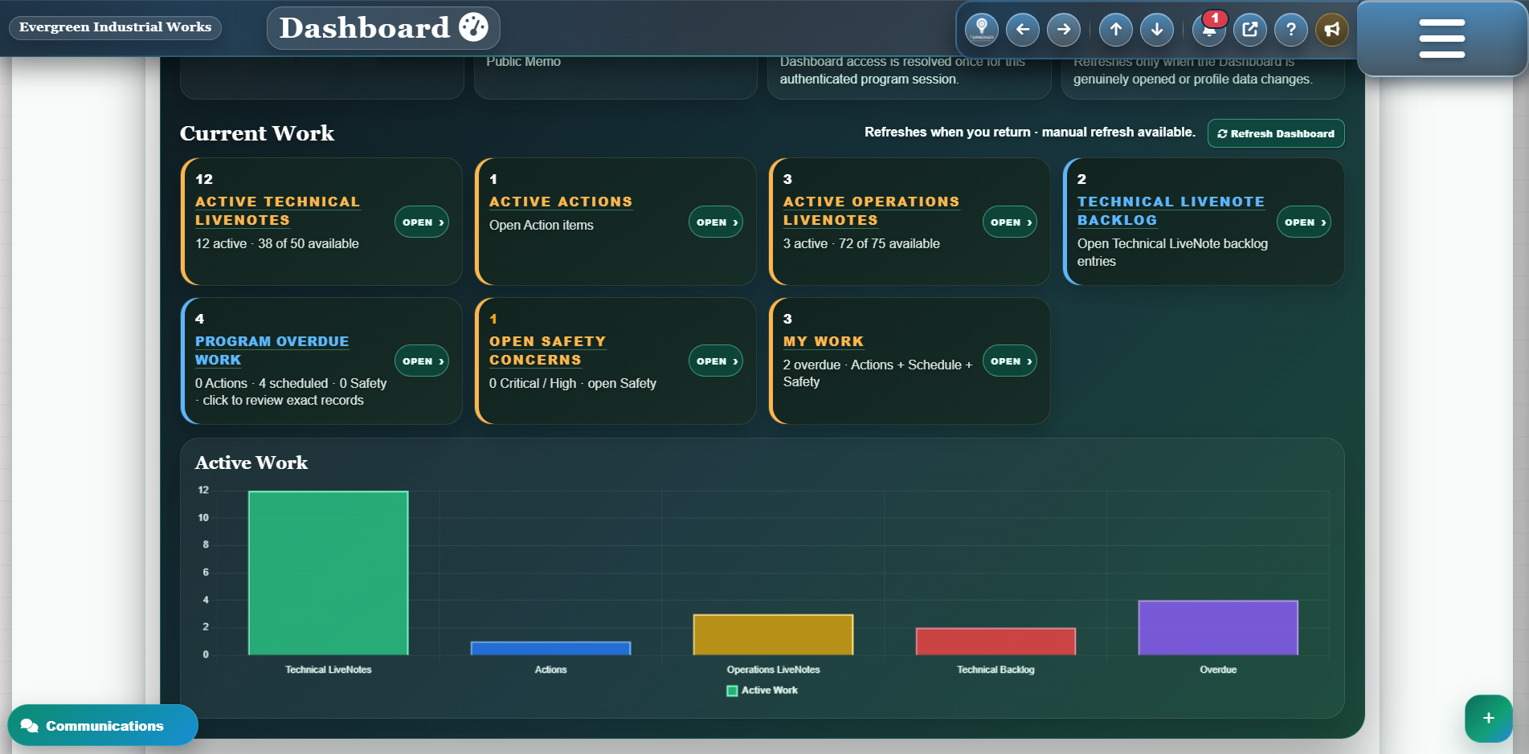Open help with the question mark icon

pyautogui.click(x=1291, y=30)
